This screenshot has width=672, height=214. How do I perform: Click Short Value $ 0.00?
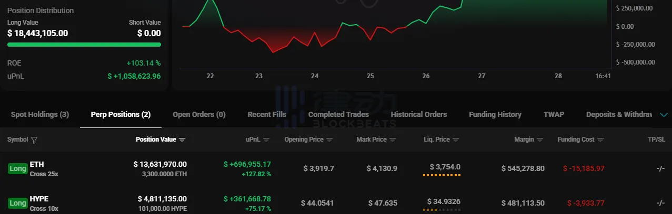click(x=149, y=33)
